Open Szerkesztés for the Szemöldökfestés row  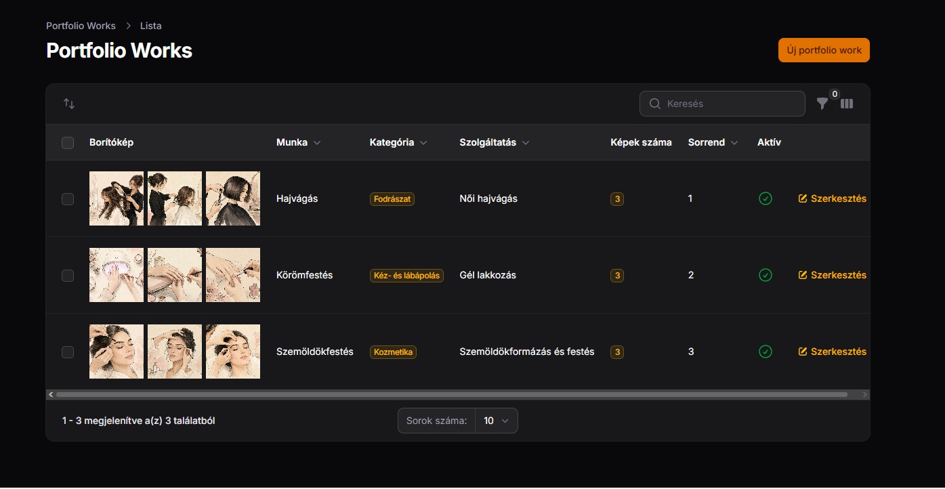click(833, 352)
